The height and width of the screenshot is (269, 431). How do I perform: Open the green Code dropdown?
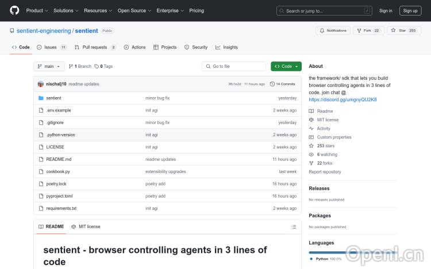click(286, 67)
